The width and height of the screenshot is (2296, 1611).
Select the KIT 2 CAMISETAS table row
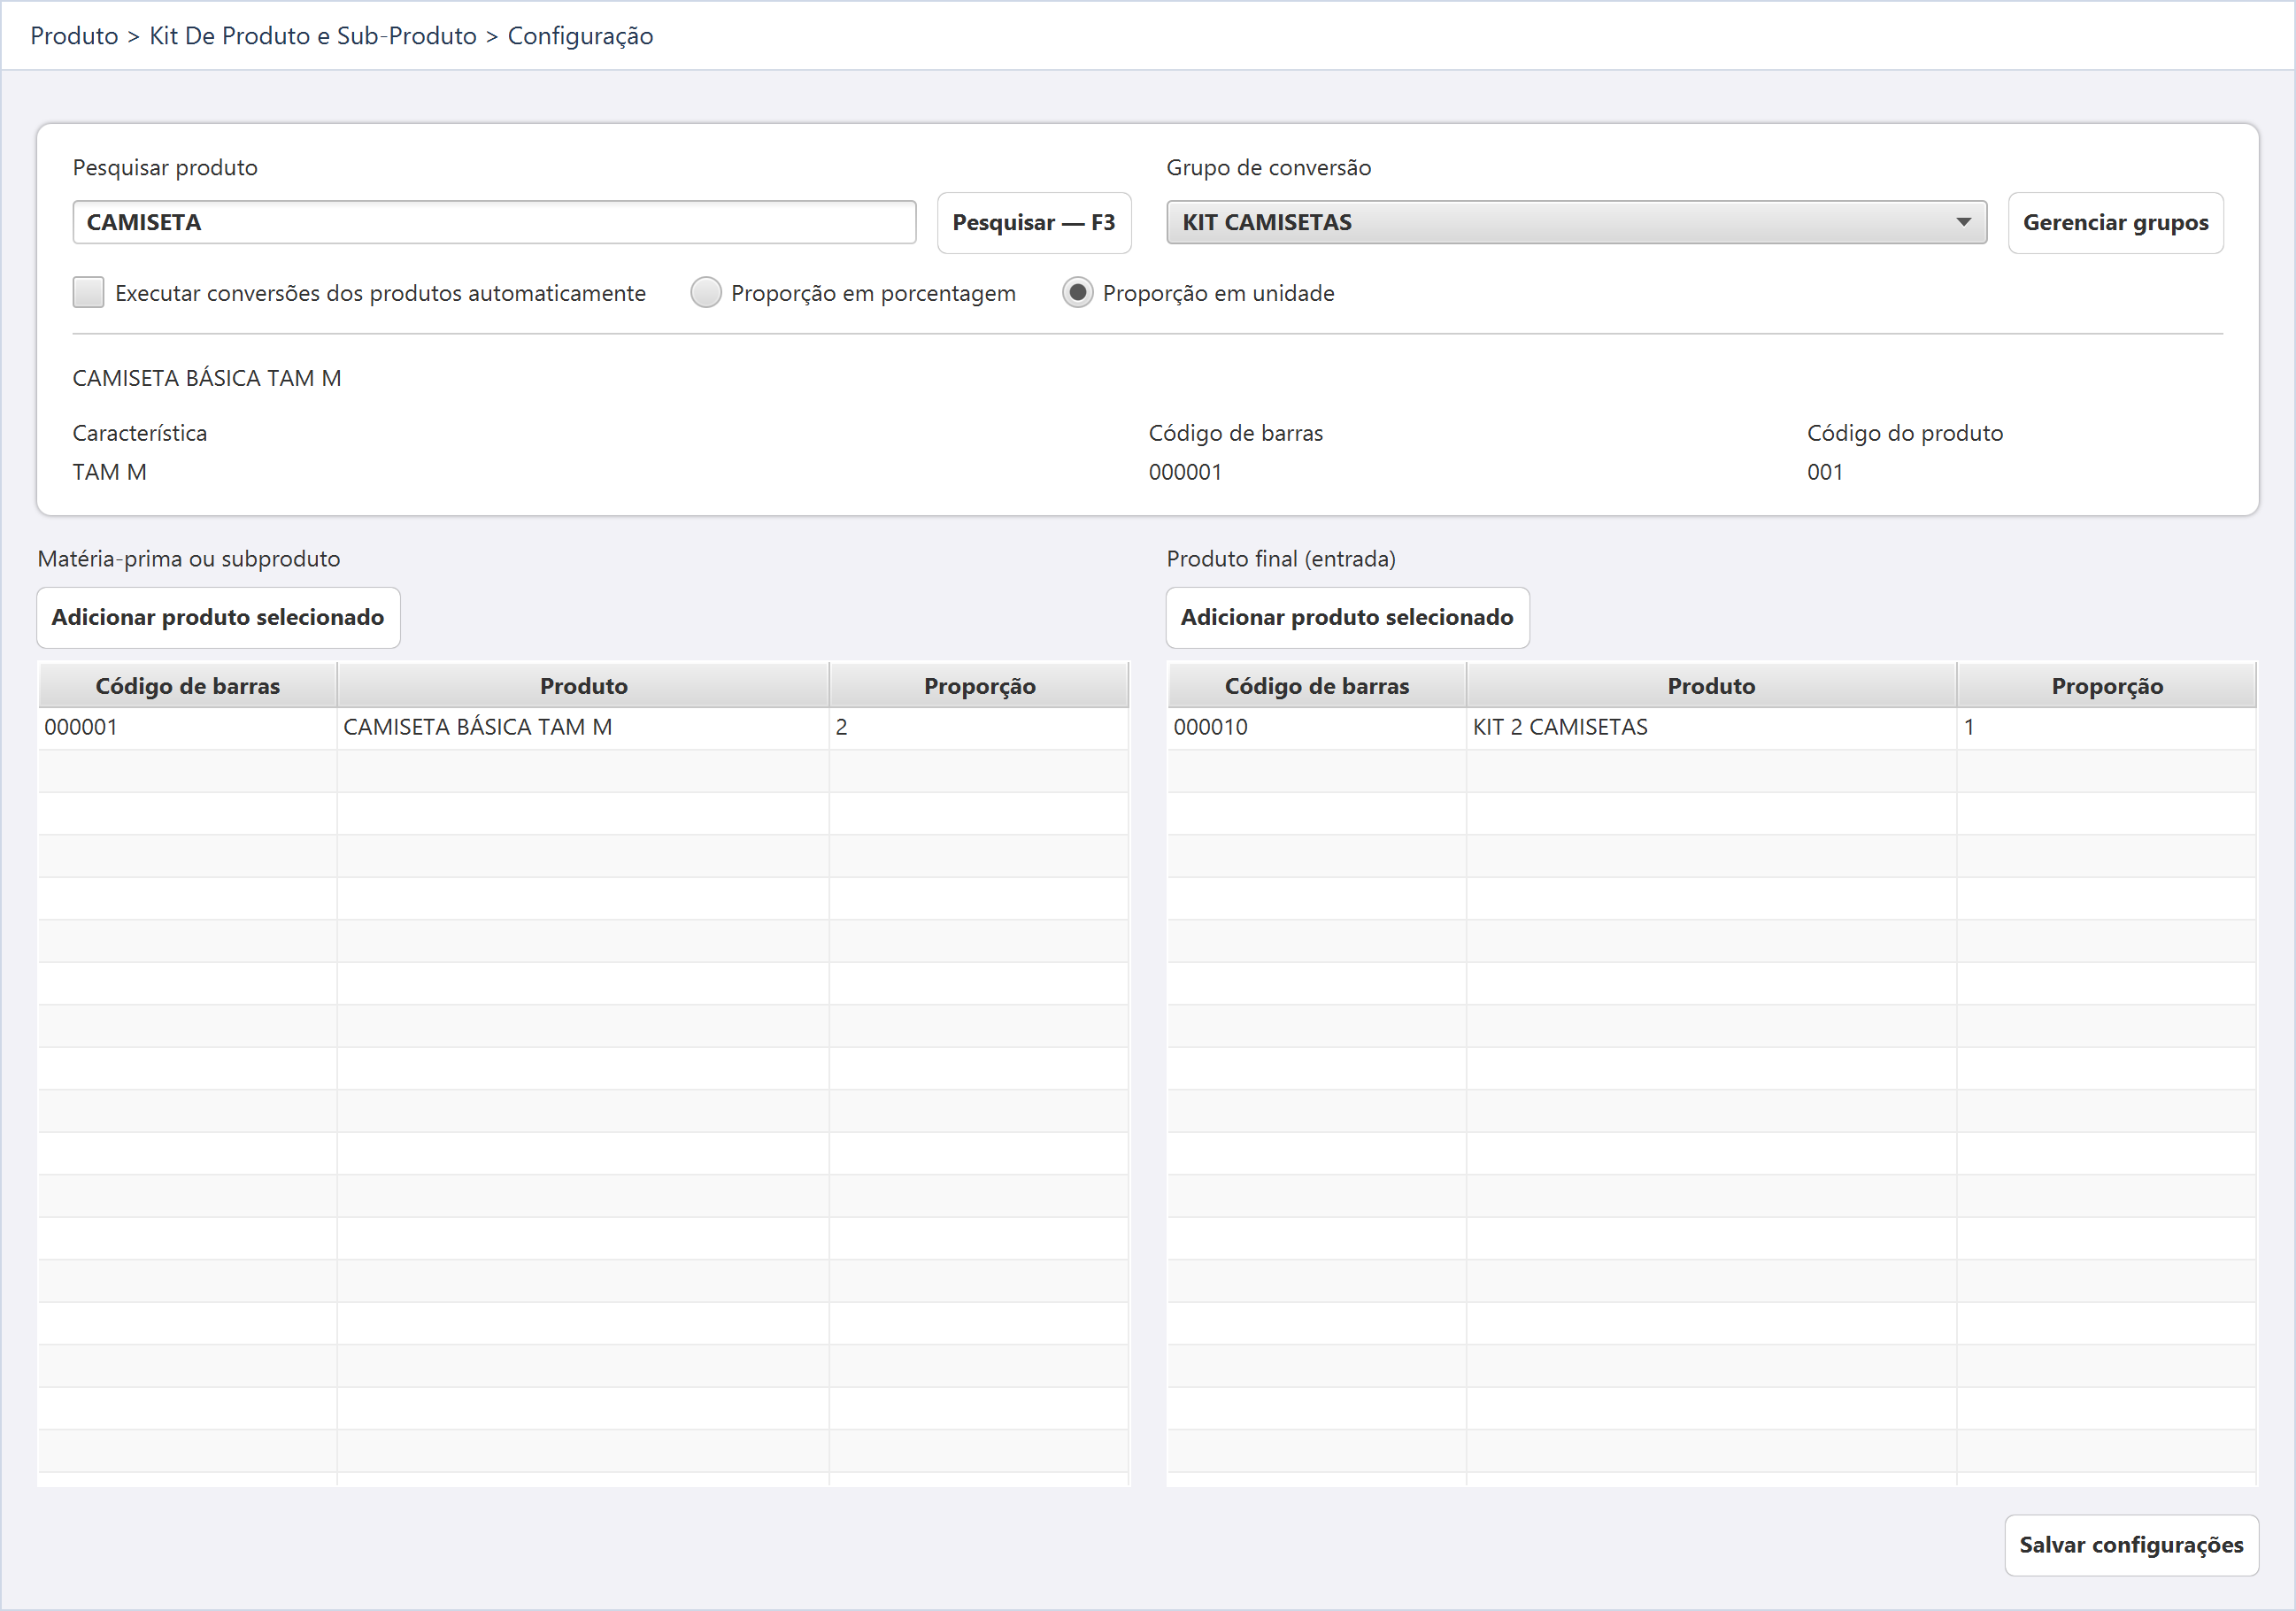coord(1711,728)
